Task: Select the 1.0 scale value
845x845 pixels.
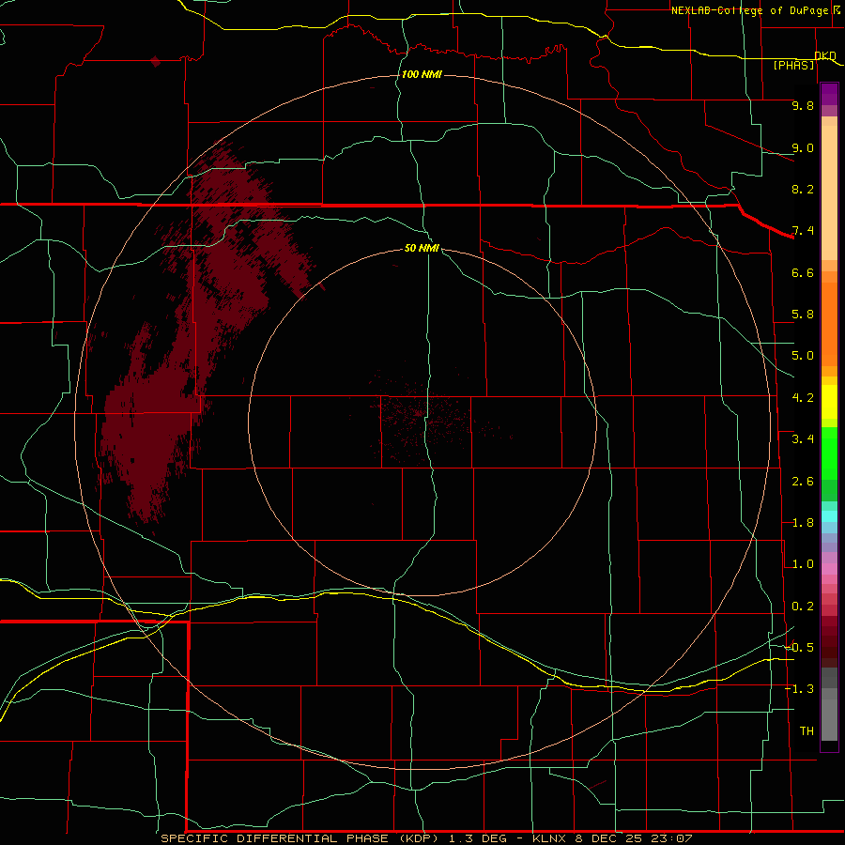Action: (x=803, y=564)
